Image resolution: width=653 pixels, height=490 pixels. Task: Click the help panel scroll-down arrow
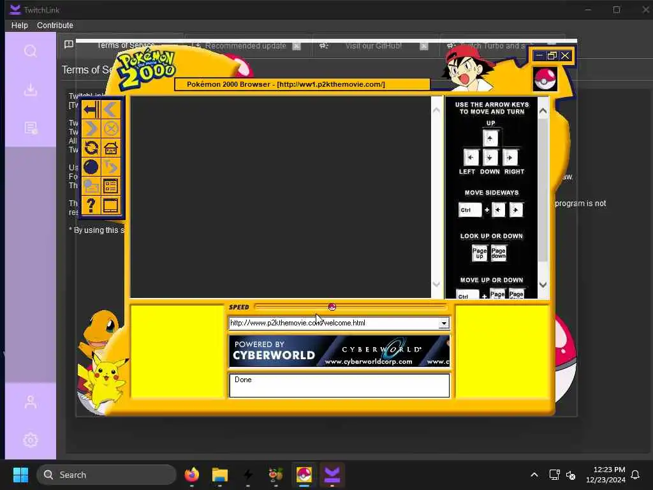(543, 285)
